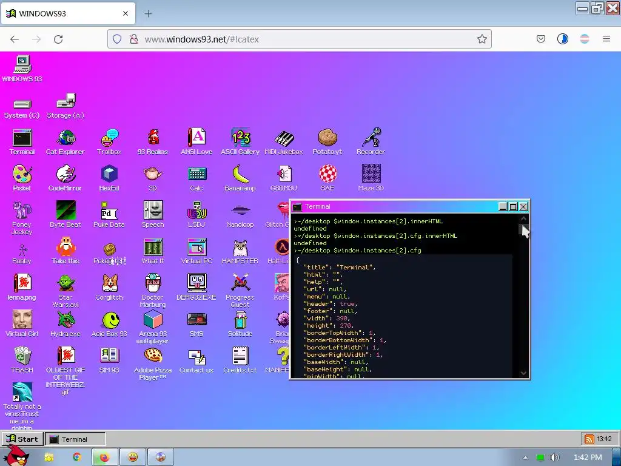
Task: Bookmark this page with the star
Action: coord(482,39)
